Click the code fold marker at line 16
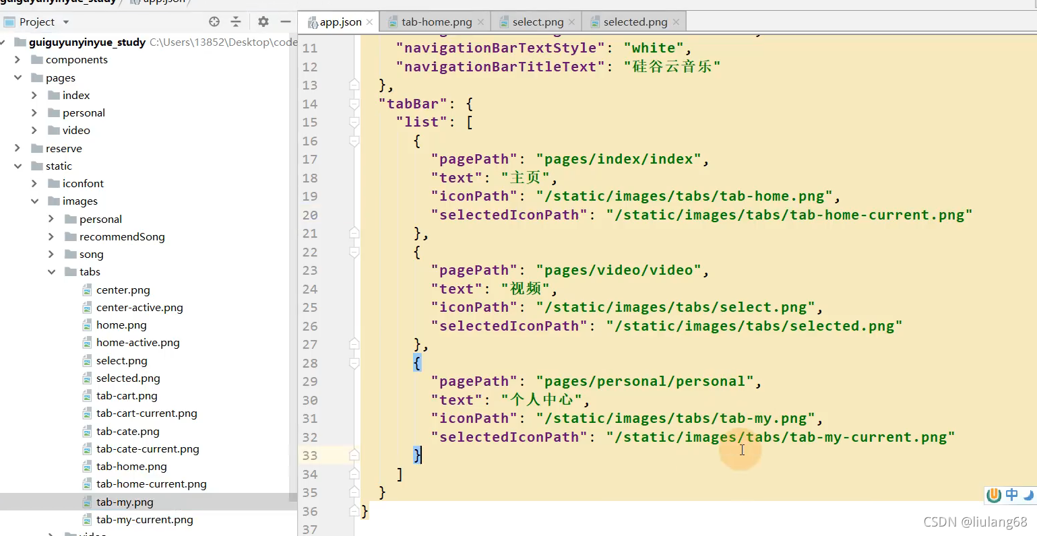This screenshot has height=536, width=1037. pyautogui.click(x=354, y=141)
